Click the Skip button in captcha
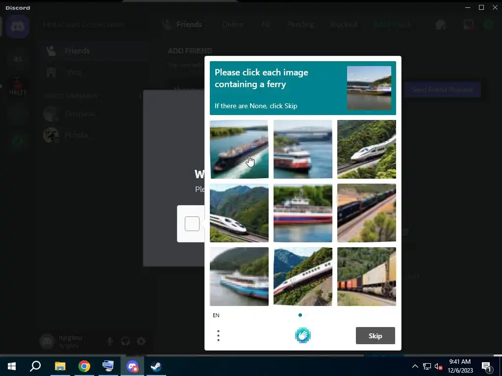 [x=375, y=336]
